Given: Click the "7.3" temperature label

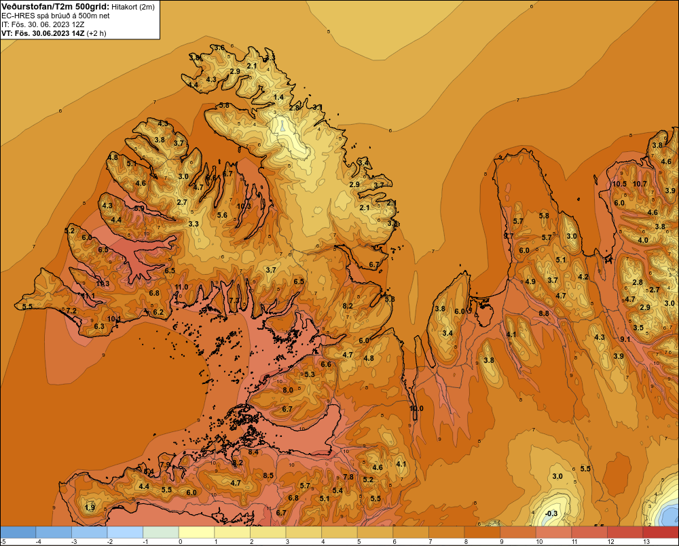Looking at the screenshot, I should click(x=234, y=300).
